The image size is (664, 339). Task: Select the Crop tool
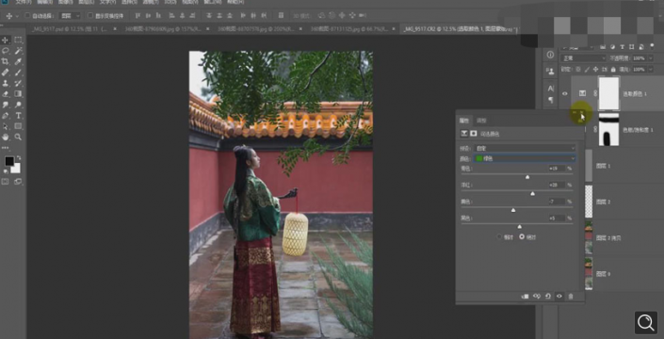click(6, 62)
